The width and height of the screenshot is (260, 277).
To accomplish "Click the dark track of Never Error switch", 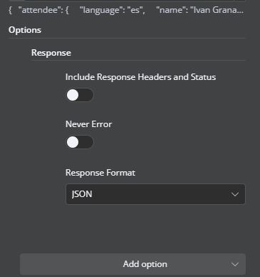I will click(x=86, y=142).
